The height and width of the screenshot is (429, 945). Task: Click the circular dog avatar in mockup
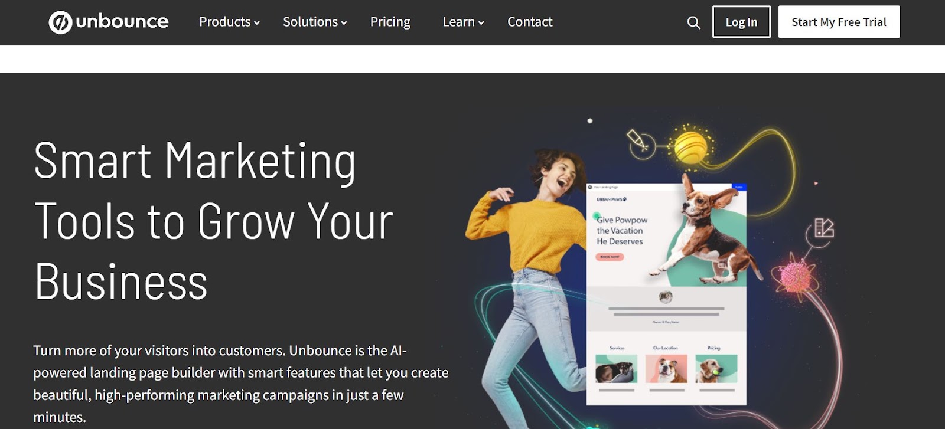pos(666,296)
